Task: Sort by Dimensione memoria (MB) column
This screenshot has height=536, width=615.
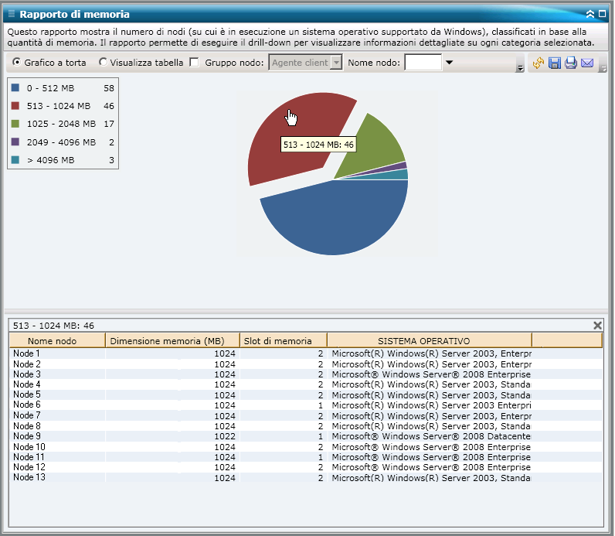Action: pos(167,340)
